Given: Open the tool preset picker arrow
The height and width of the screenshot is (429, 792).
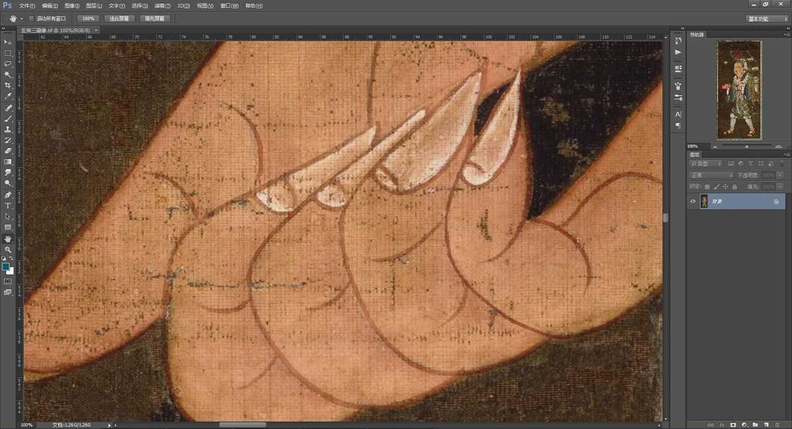Looking at the screenshot, I should pyautogui.click(x=21, y=18).
